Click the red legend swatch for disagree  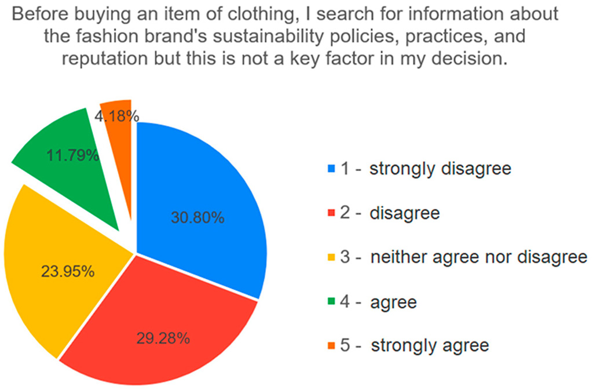tap(331, 214)
